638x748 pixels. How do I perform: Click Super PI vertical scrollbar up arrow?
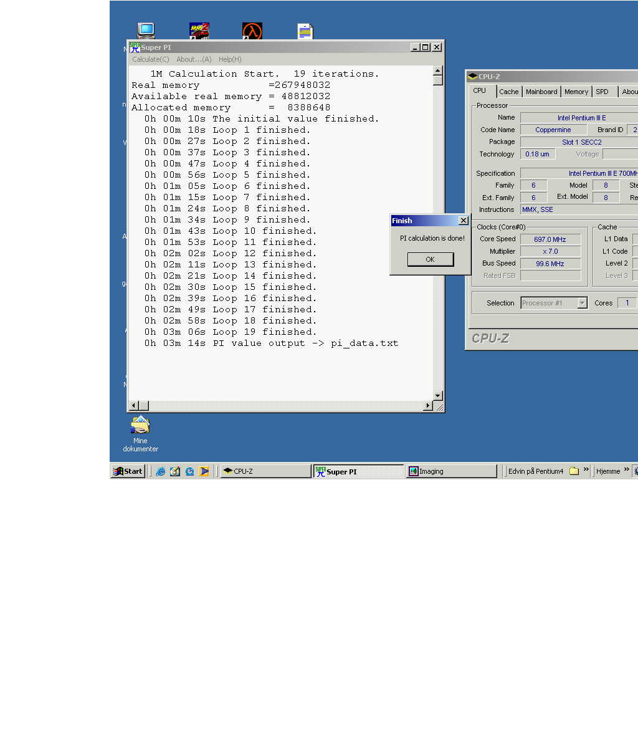click(437, 70)
